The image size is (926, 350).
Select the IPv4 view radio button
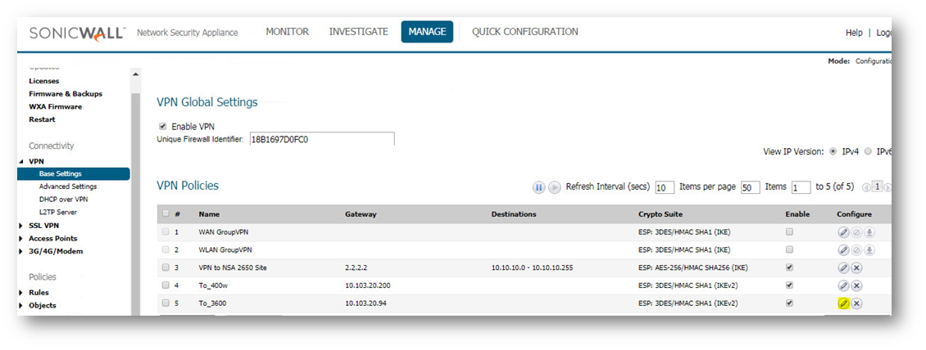834,151
